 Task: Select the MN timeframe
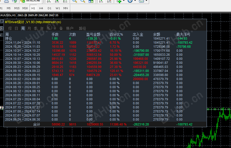66,8
